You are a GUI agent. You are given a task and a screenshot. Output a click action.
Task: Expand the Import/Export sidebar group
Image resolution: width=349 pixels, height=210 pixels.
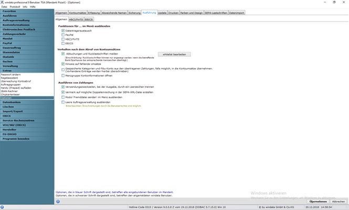tap(27, 111)
